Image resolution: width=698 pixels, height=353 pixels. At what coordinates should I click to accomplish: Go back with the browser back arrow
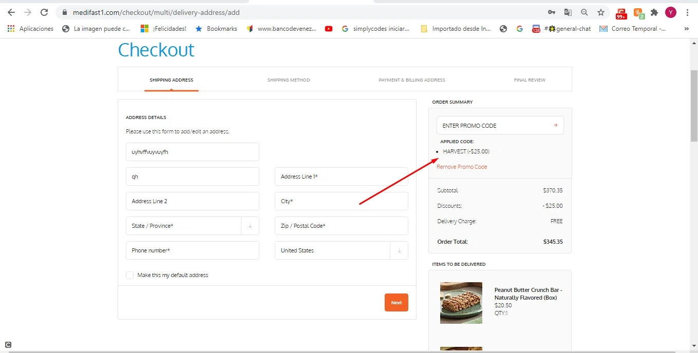click(x=11, y=12)
